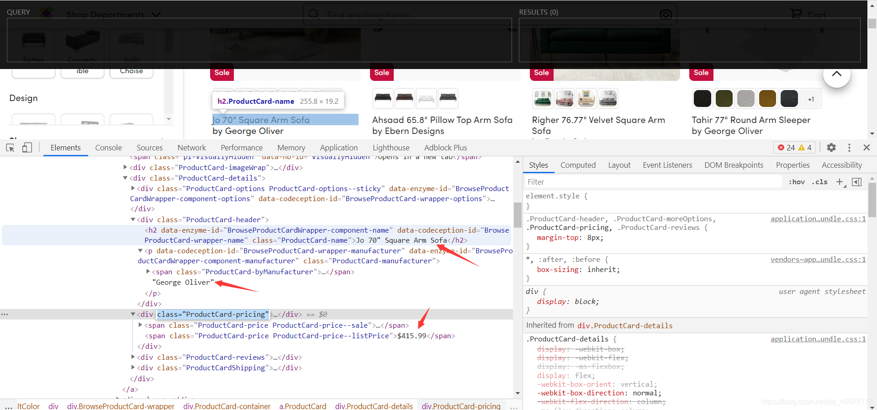Select div.ProductCard-container breadcrumb
The image size is (877, 410).
[227, 406]
